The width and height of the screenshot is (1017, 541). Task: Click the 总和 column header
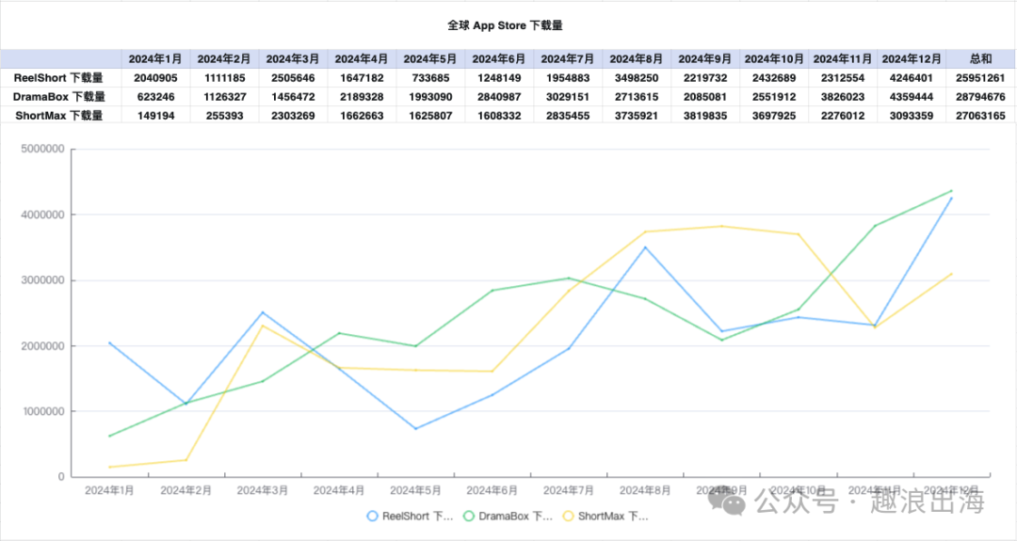980,59
